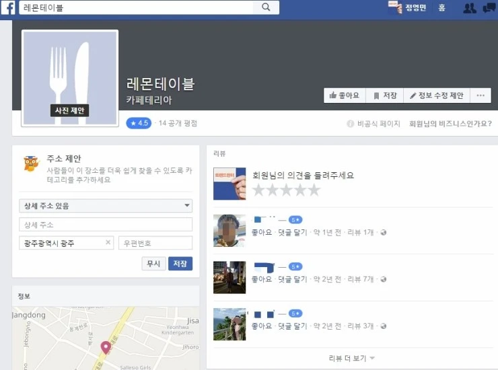498x370 pixels.
Task: Open 14 공개 평점 ratings link
Action: [x=178, y=123]
